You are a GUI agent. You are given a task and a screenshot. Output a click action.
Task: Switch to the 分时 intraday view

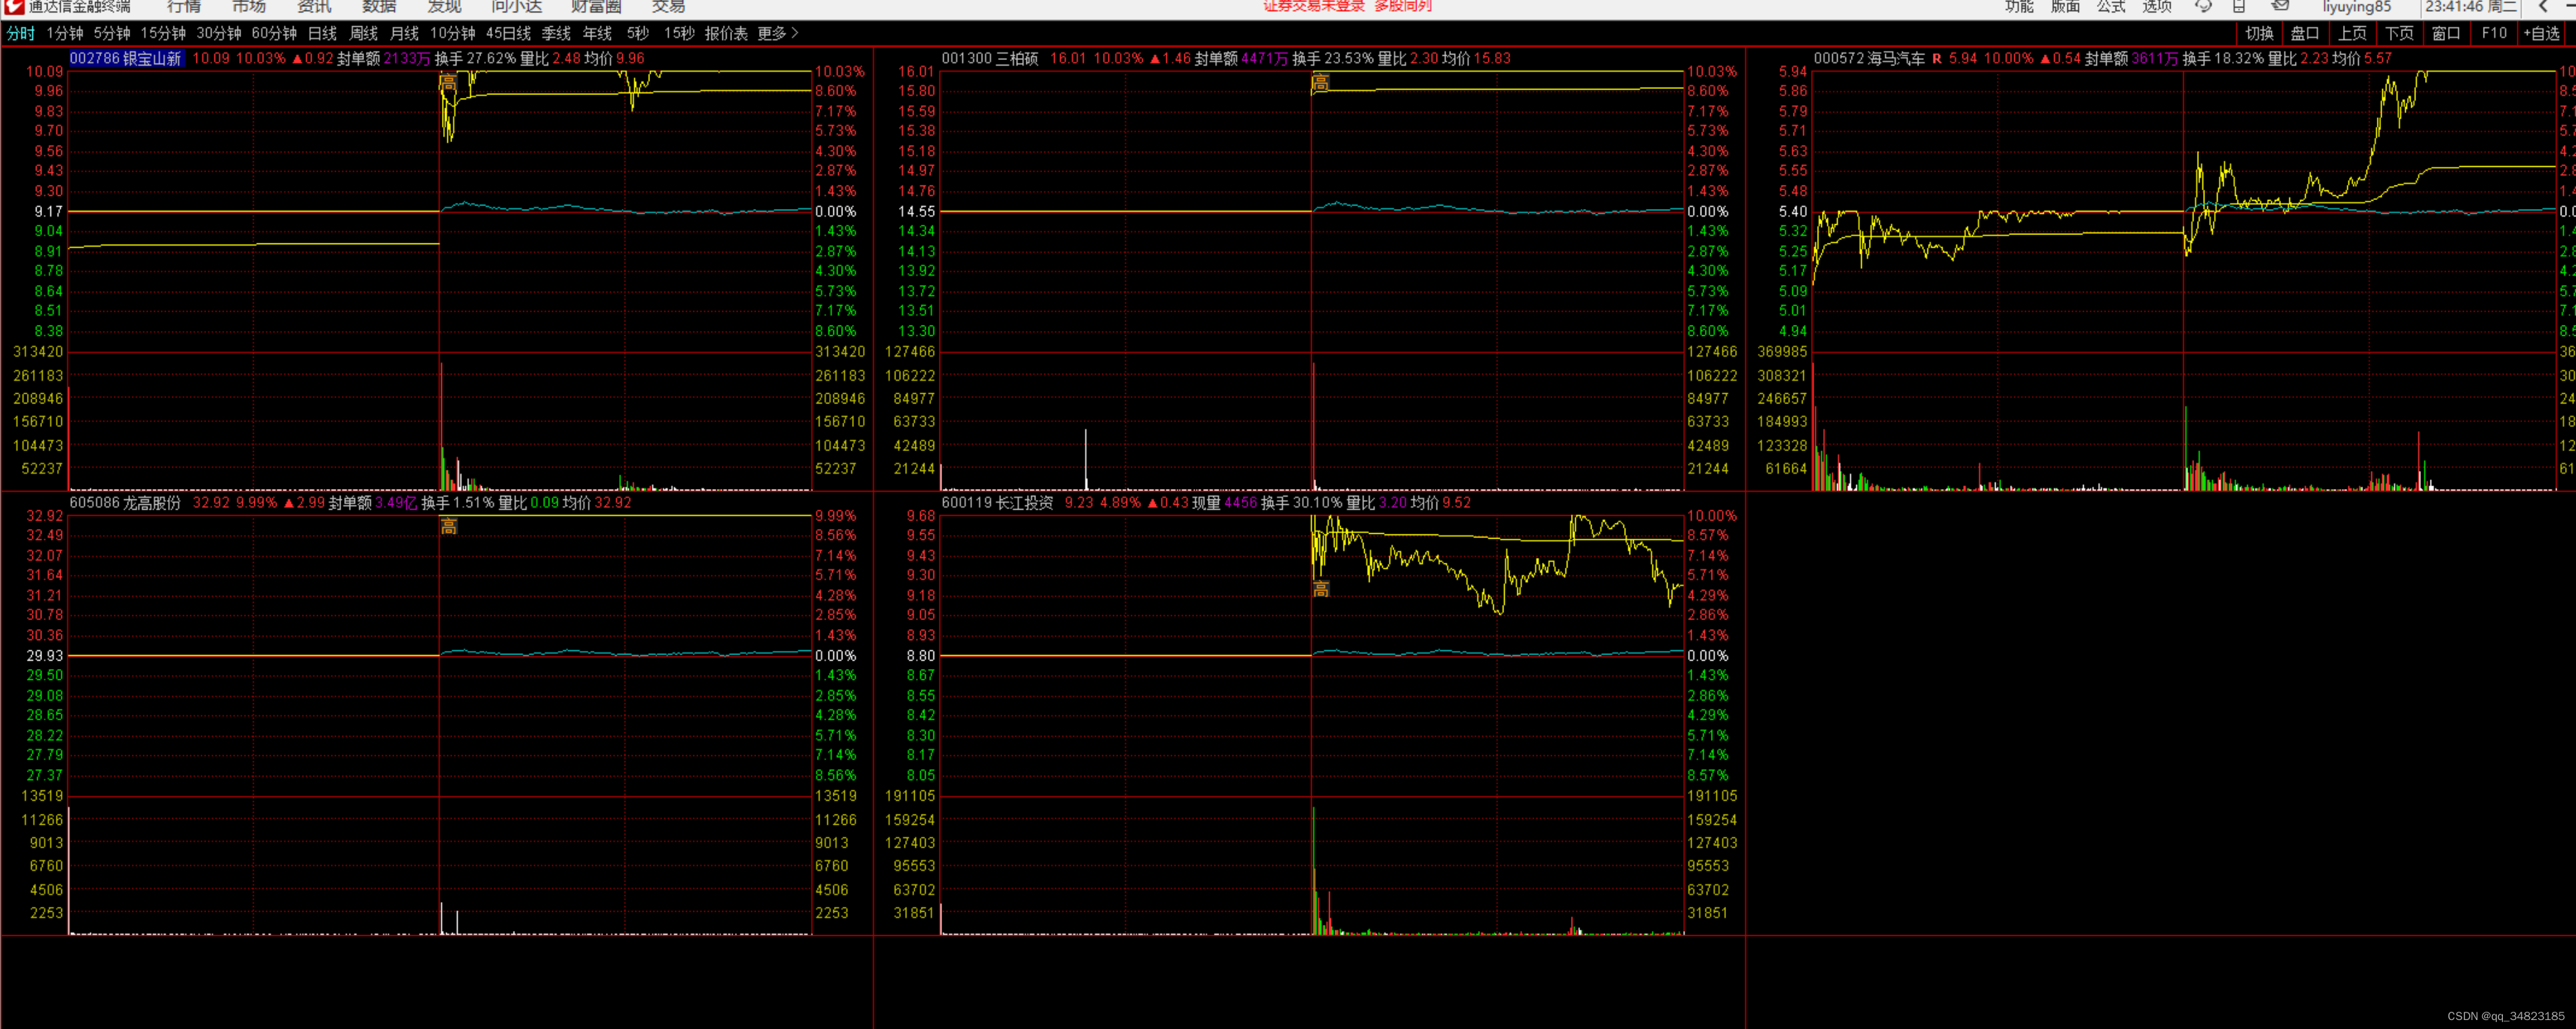tap(20, 33)
